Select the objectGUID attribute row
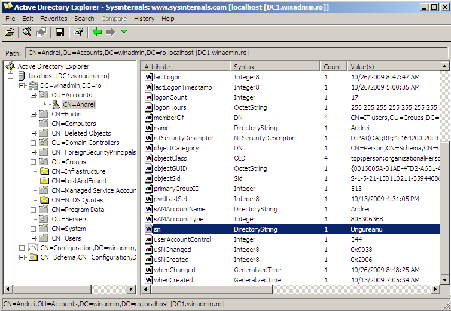The image size is (451, 311). pos(292,168)
